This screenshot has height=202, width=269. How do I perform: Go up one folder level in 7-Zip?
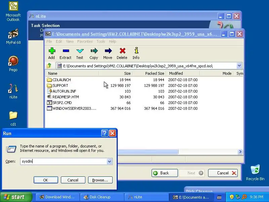click(x=49, y=66)
